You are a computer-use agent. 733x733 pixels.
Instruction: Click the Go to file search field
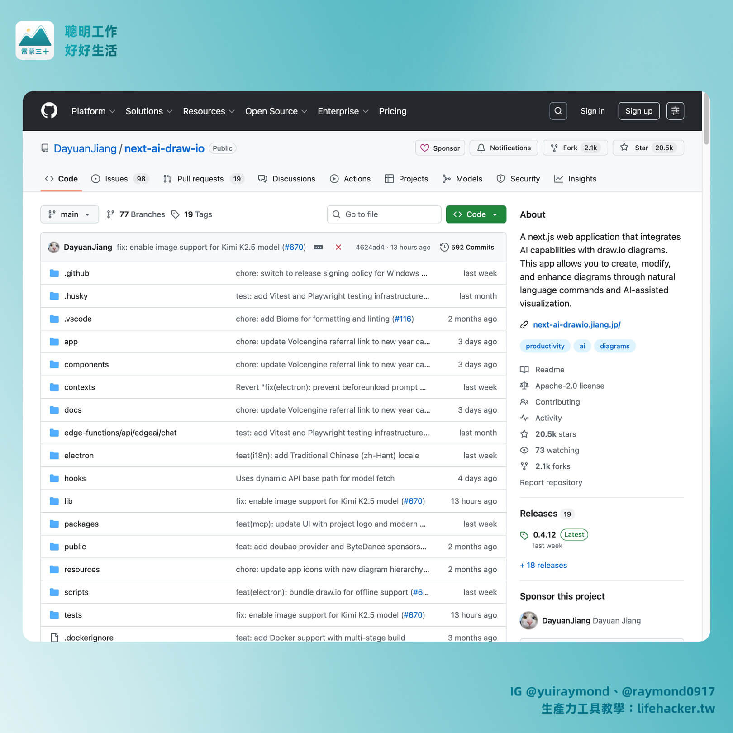[x=384, y=214]
